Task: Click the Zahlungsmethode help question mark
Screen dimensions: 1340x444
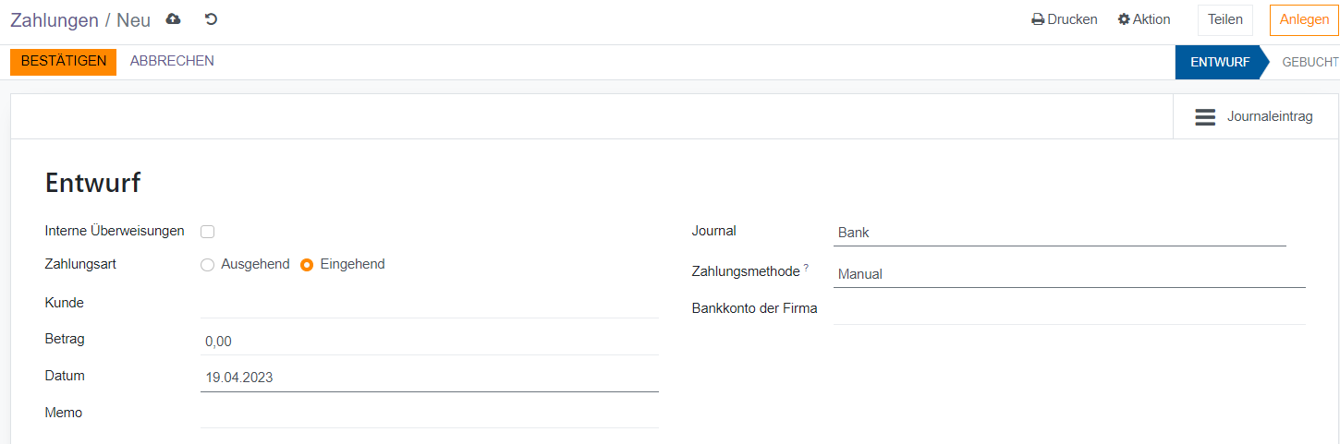Action: (x=806, y=268)
